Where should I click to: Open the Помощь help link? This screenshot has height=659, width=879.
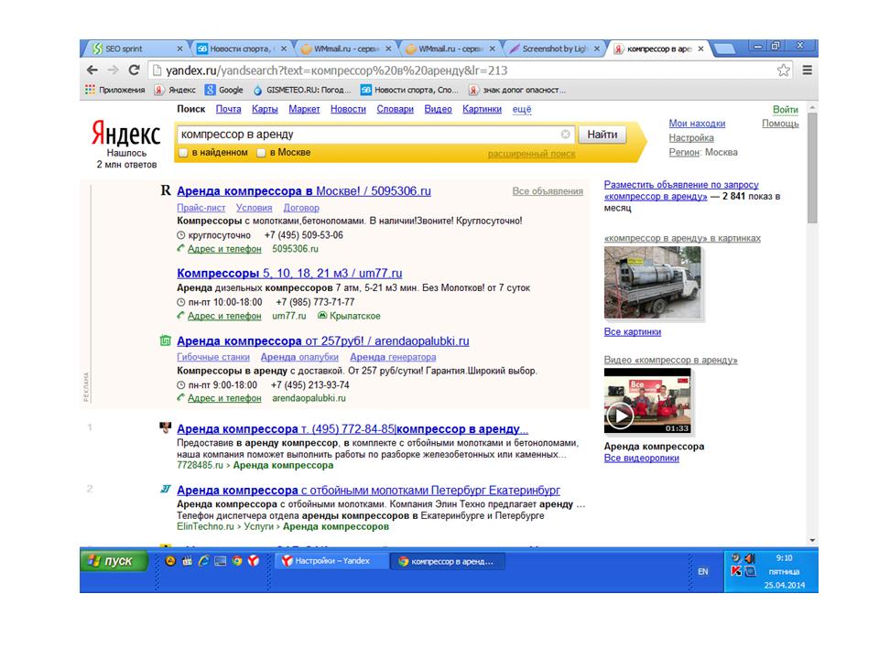click(780, 124)
